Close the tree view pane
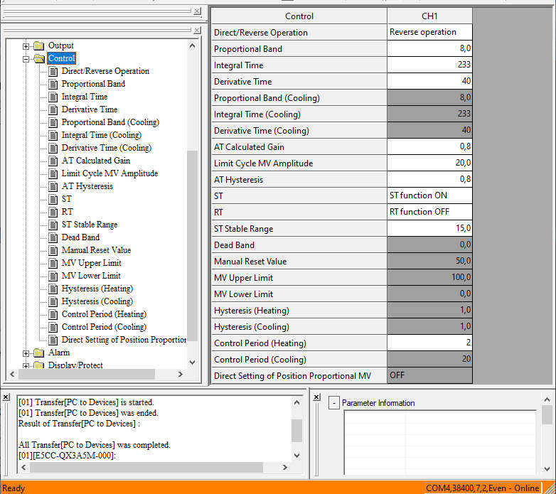 [x=197, y=30]
